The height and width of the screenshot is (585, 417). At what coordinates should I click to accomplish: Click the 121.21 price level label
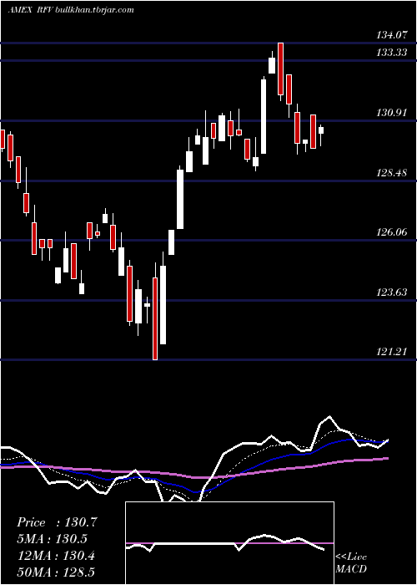click(392, 352)
